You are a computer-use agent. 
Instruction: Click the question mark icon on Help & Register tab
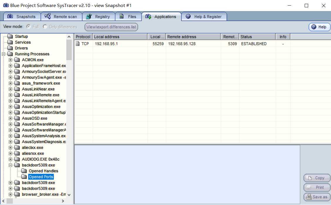click(188, 16)
